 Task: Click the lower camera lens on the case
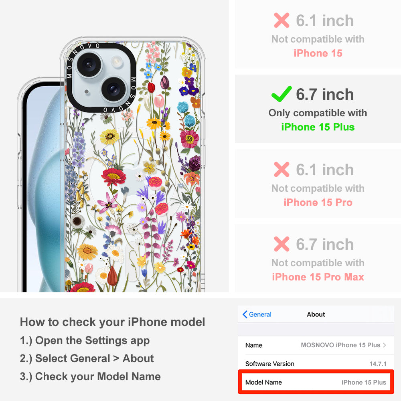tap(114, 89)
